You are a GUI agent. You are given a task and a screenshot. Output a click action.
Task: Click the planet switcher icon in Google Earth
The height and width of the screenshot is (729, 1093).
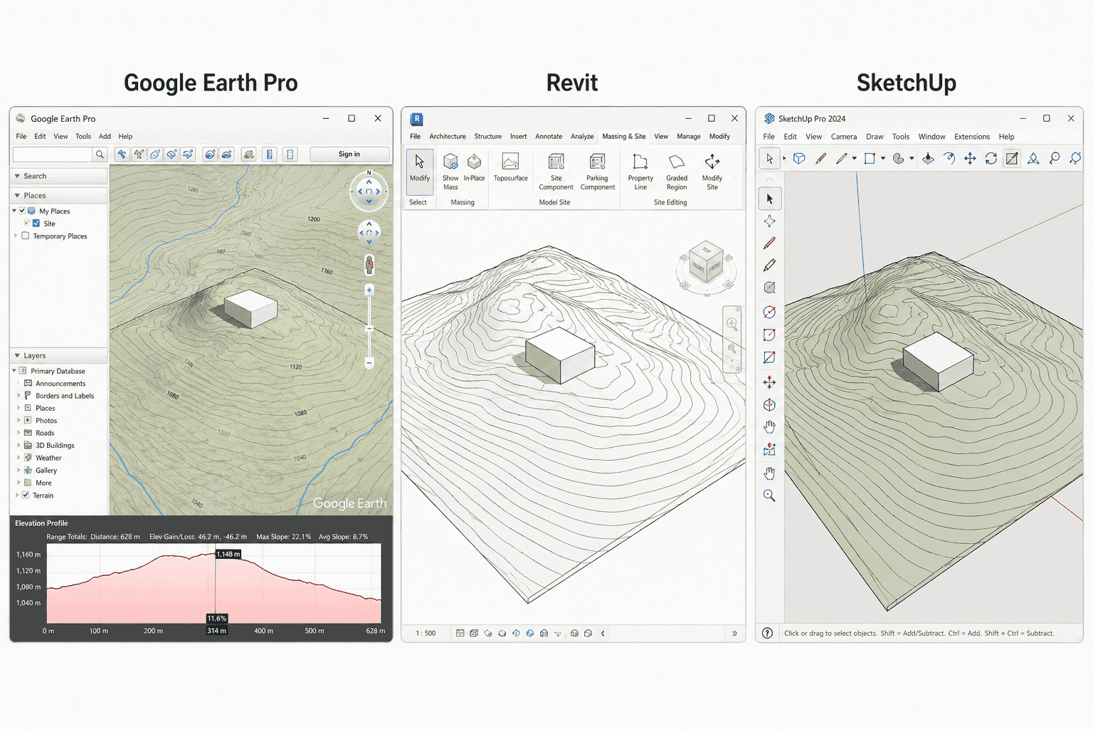248,154
